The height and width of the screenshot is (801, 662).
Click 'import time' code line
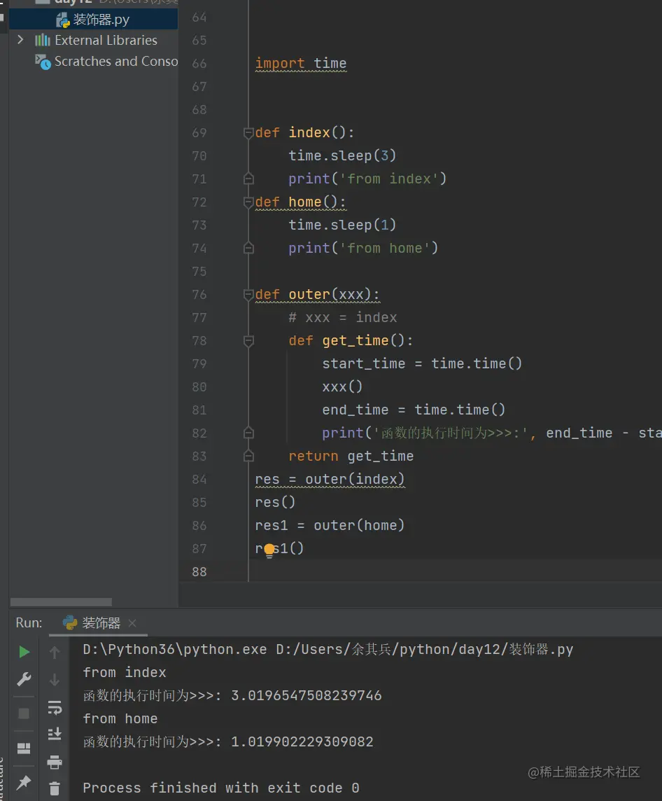point(301,63)
